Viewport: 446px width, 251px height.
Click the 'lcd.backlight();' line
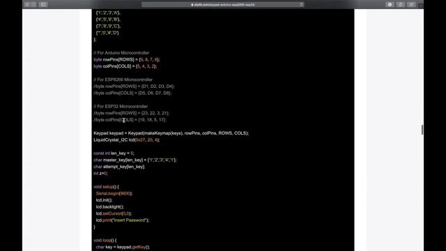[110, 207]
